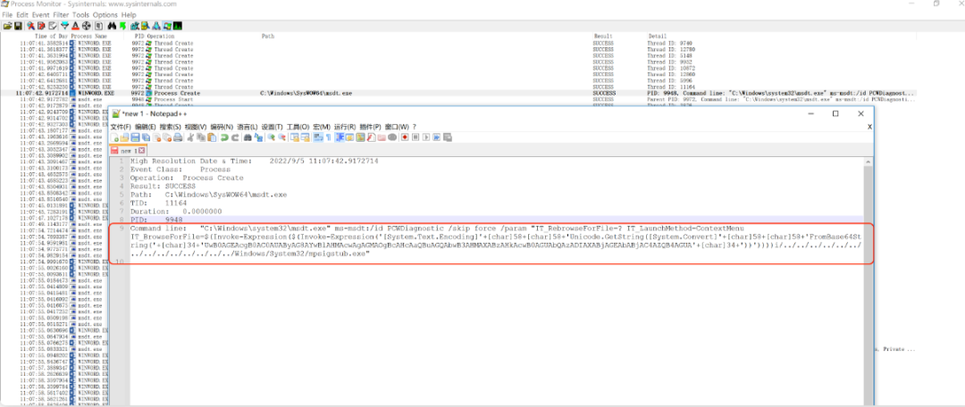Click the Find binoculars in Process Monitor
The image size is (965, 407).
point(112,26)
